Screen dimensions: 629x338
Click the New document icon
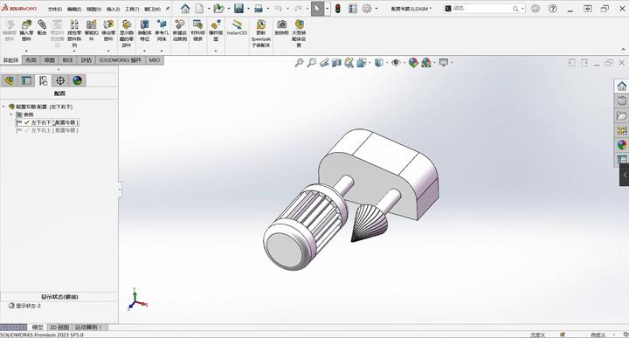[199, 9]
